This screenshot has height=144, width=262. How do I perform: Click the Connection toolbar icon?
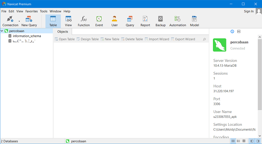pyautogui.click(x=10, y=21)
